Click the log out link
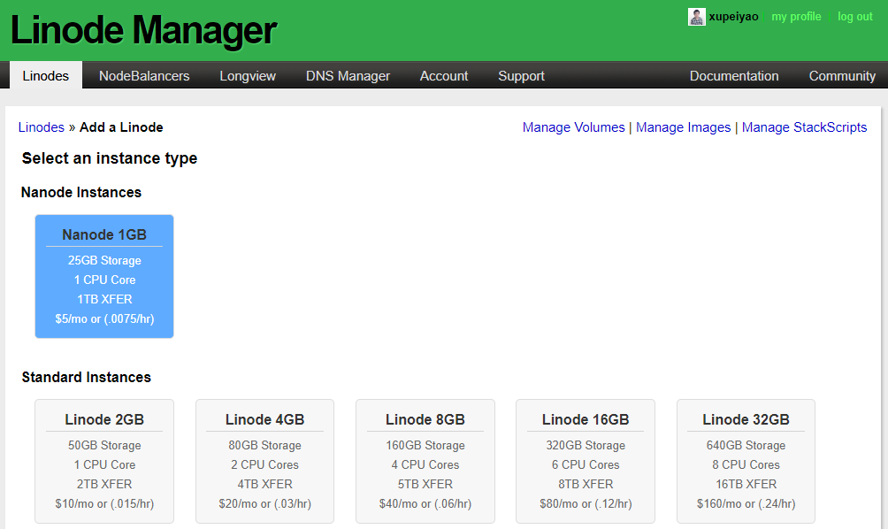This screenshot has height=529, width=888. pyautogui.click(x=855, y=17)
